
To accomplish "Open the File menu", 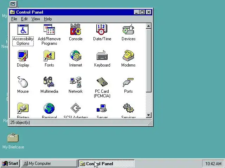I will tap(14, 19).
